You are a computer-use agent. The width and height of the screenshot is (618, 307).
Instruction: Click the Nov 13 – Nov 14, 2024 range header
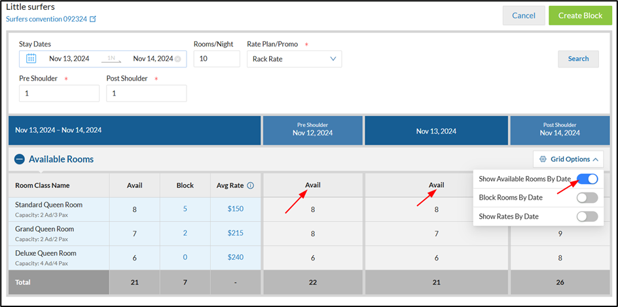(x=134, y=130)
